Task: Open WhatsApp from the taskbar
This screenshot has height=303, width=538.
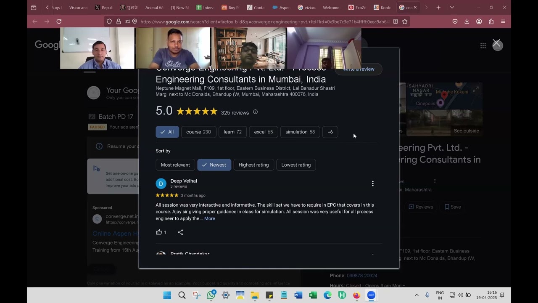Action: 211,295
